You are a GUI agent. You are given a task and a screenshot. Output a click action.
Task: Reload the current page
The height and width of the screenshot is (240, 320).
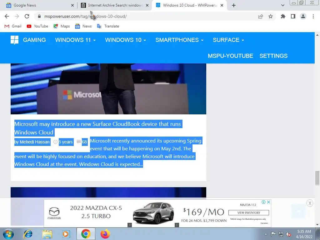pyautogui.click(x=27, y=16)
